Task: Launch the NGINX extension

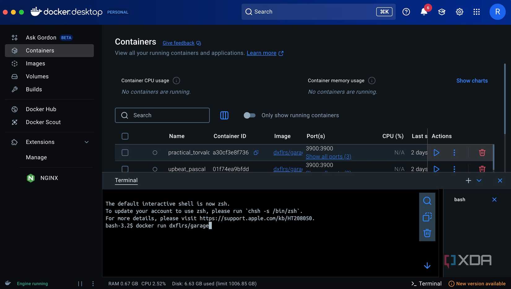Action: coord(49,178)
